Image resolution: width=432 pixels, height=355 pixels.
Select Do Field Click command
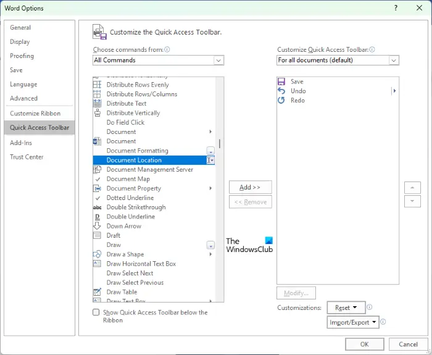click(154, 122)
